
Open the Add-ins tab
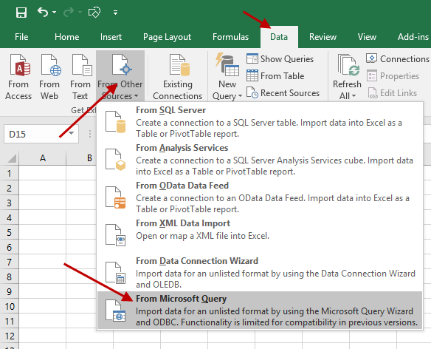tap(413, 37)
